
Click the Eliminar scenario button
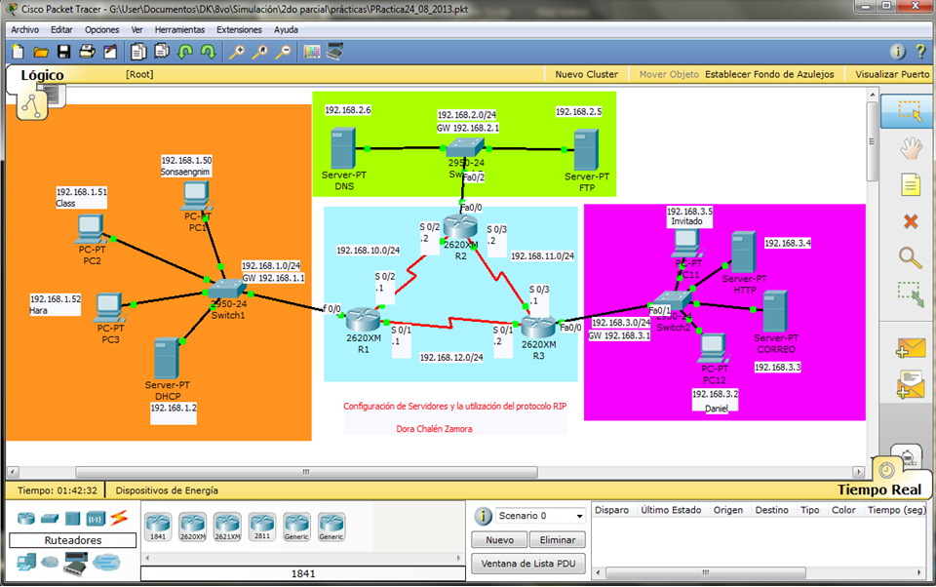tap(558, 540)
